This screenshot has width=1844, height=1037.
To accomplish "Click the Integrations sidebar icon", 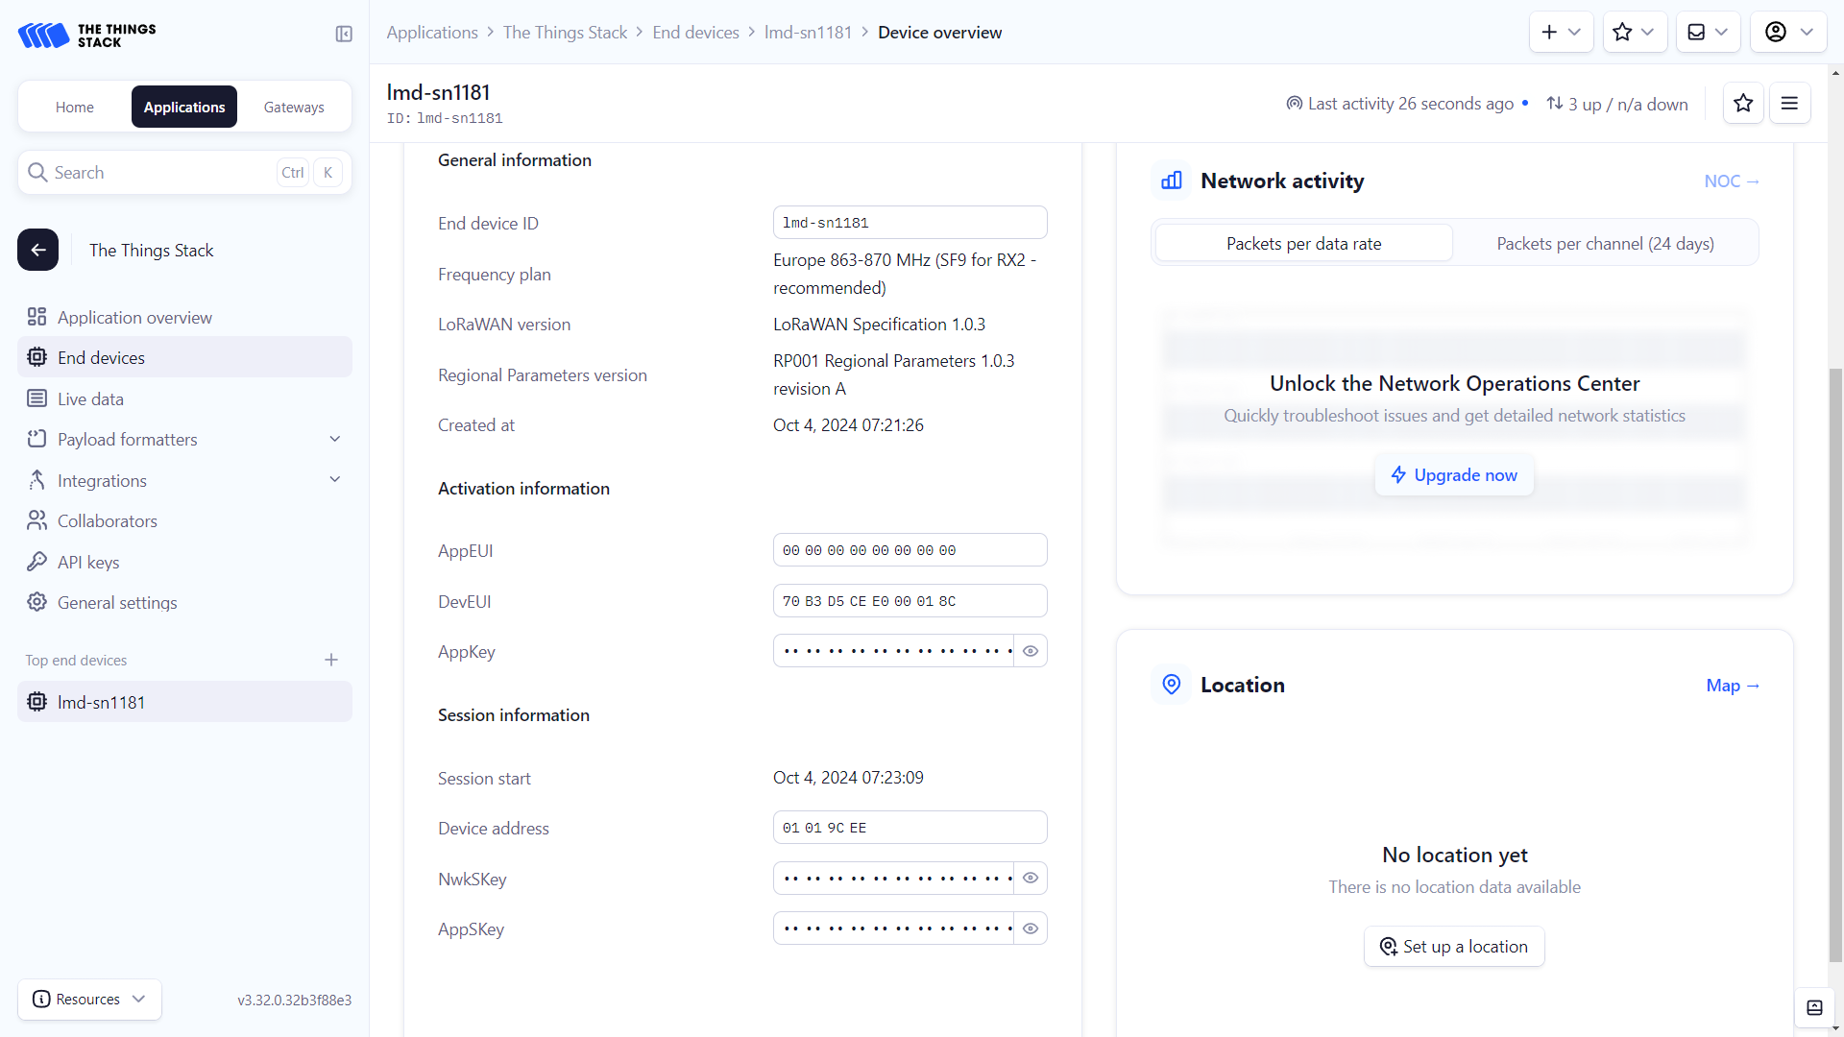I will pos(38,478).
